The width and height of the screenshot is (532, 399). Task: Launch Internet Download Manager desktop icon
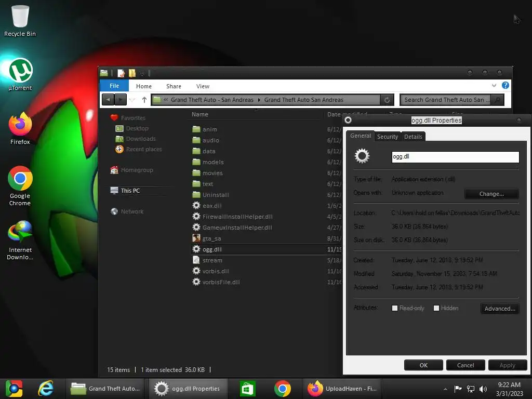pos(20,240)
